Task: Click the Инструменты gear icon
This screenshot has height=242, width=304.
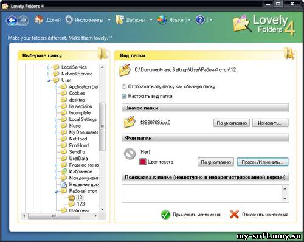Action: (69, 20)
